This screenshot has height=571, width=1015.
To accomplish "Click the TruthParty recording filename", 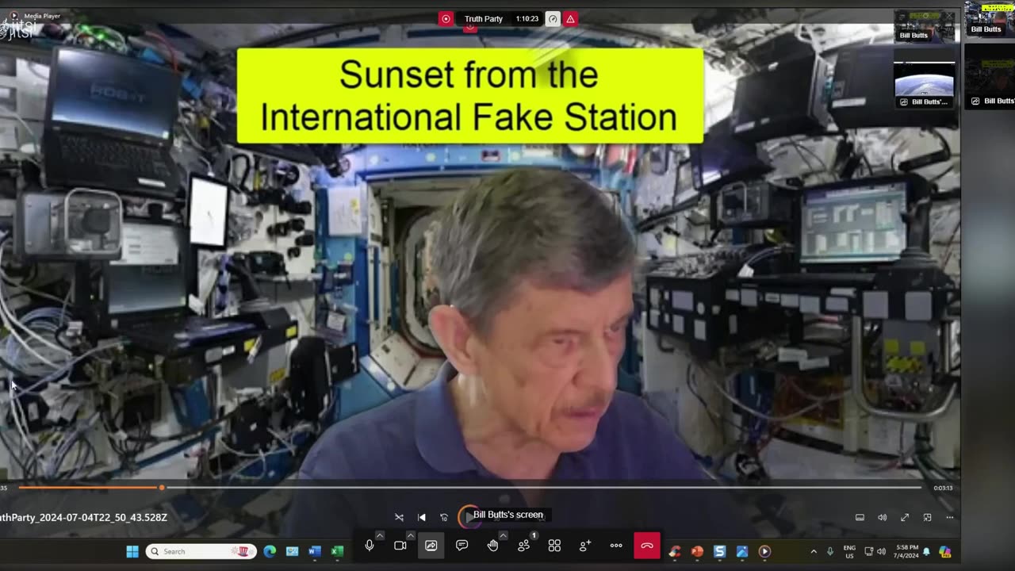I will (83, 517).
